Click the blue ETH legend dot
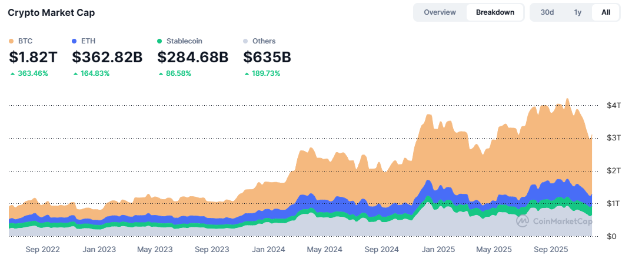The image size is (632, 272). point(74,41)
